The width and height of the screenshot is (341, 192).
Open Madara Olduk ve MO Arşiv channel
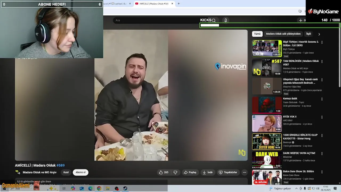[40, 172]
